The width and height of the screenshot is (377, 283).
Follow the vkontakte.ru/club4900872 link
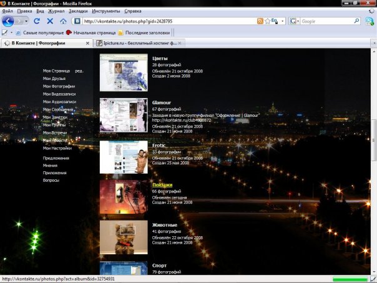point(182,120)
